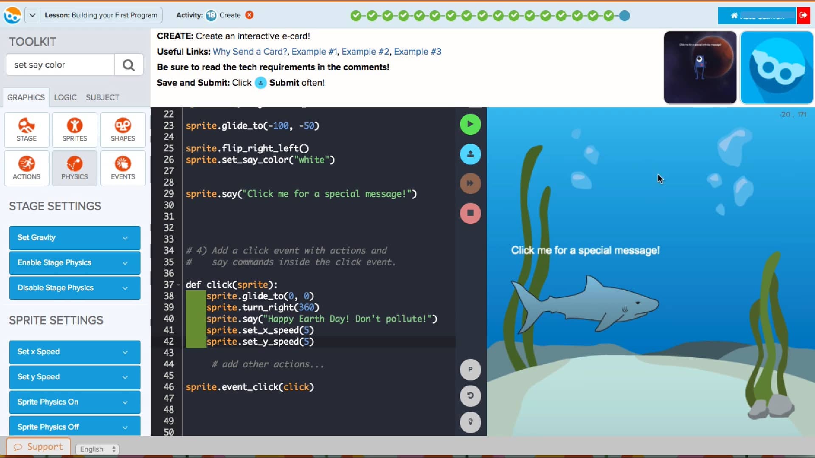Select the Shapes toolkit icon
This screenshot has width=815, height=458.
(123, 130)
